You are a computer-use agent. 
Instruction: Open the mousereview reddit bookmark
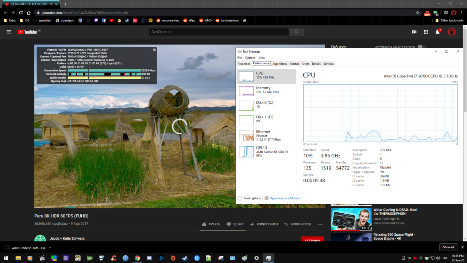pyautogui.click(x=168, y=20)
